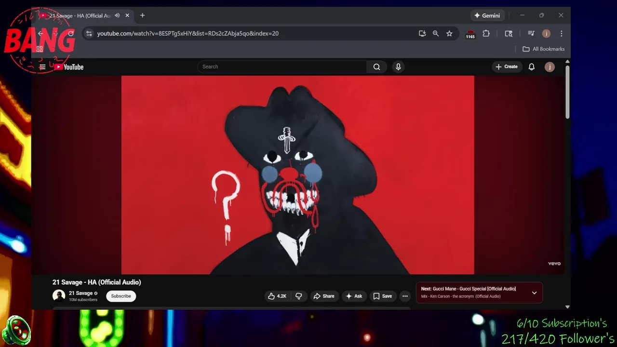Open the YouTube account avatar menu
The width and height of the screenshot is (617, 347).
(x=550, y=67)
